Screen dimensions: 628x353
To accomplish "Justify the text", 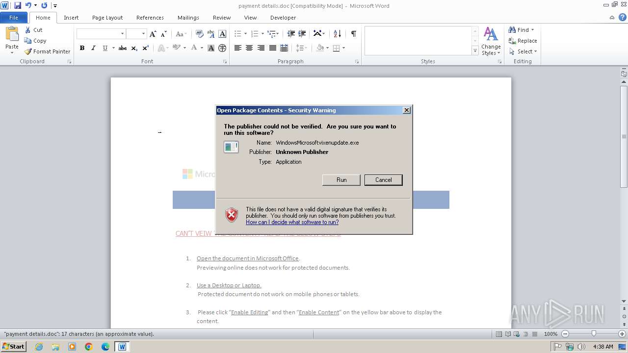I will pos(272,48).
